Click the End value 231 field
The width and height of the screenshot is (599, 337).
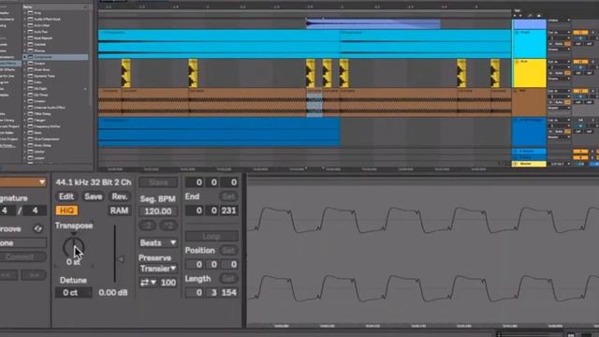click(x=228, y=211)
